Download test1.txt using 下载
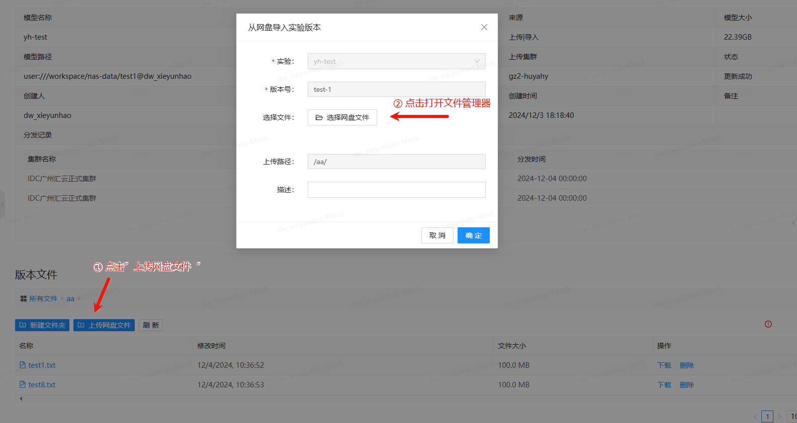The height and width of the screenshot is (423, 797). pyautogui.click(x=664, y=365)
